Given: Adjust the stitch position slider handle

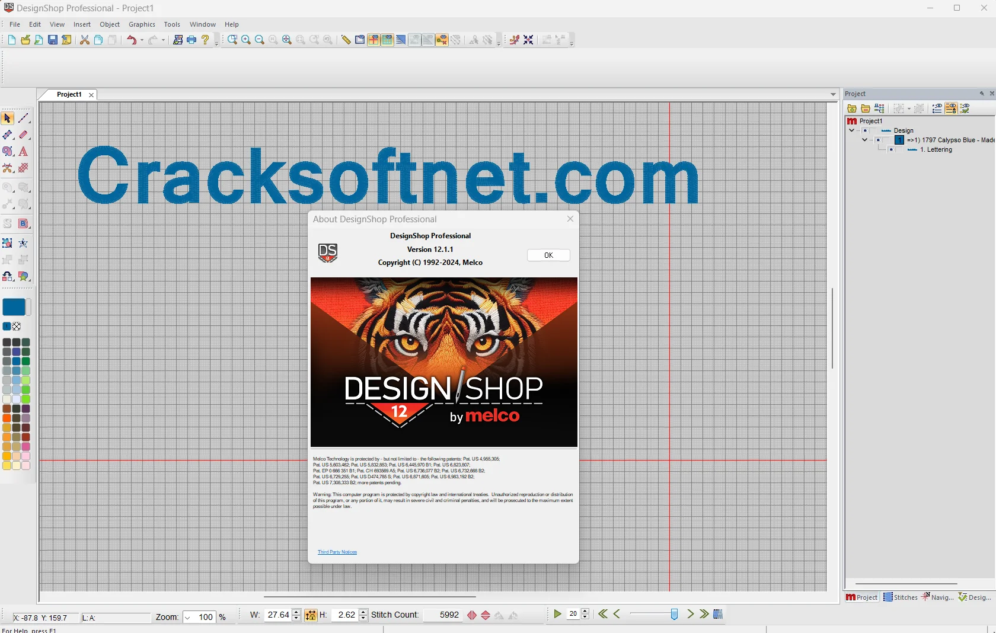Looking at the screenshot, I should [x=674, y=615].
